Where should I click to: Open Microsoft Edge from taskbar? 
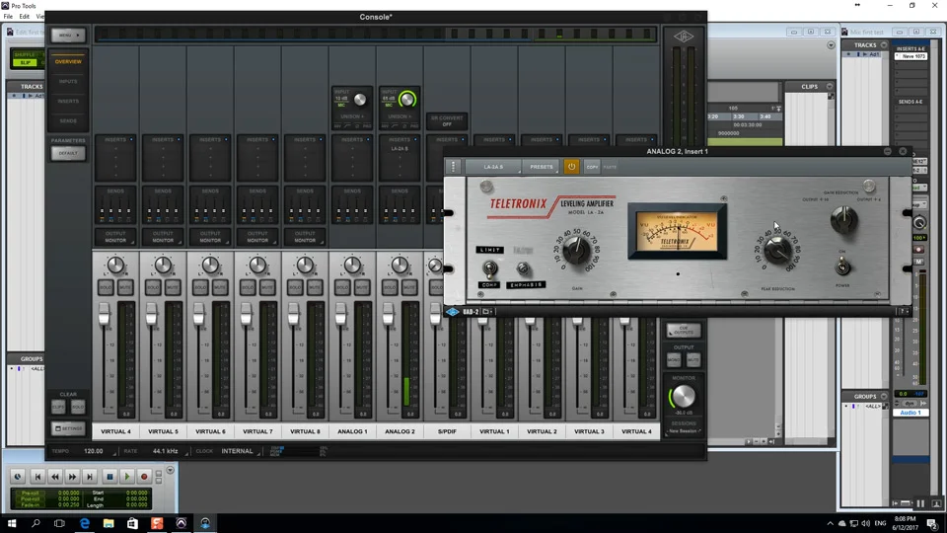[85, 523]
